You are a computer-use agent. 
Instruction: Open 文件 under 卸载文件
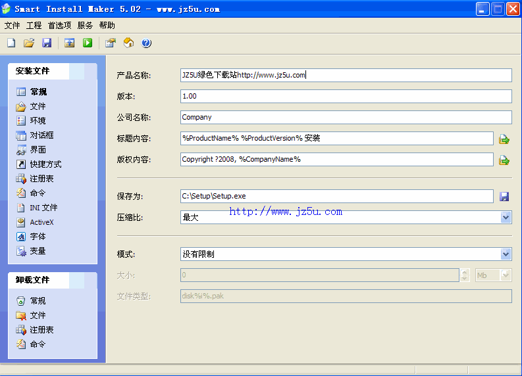pos(31,316)
